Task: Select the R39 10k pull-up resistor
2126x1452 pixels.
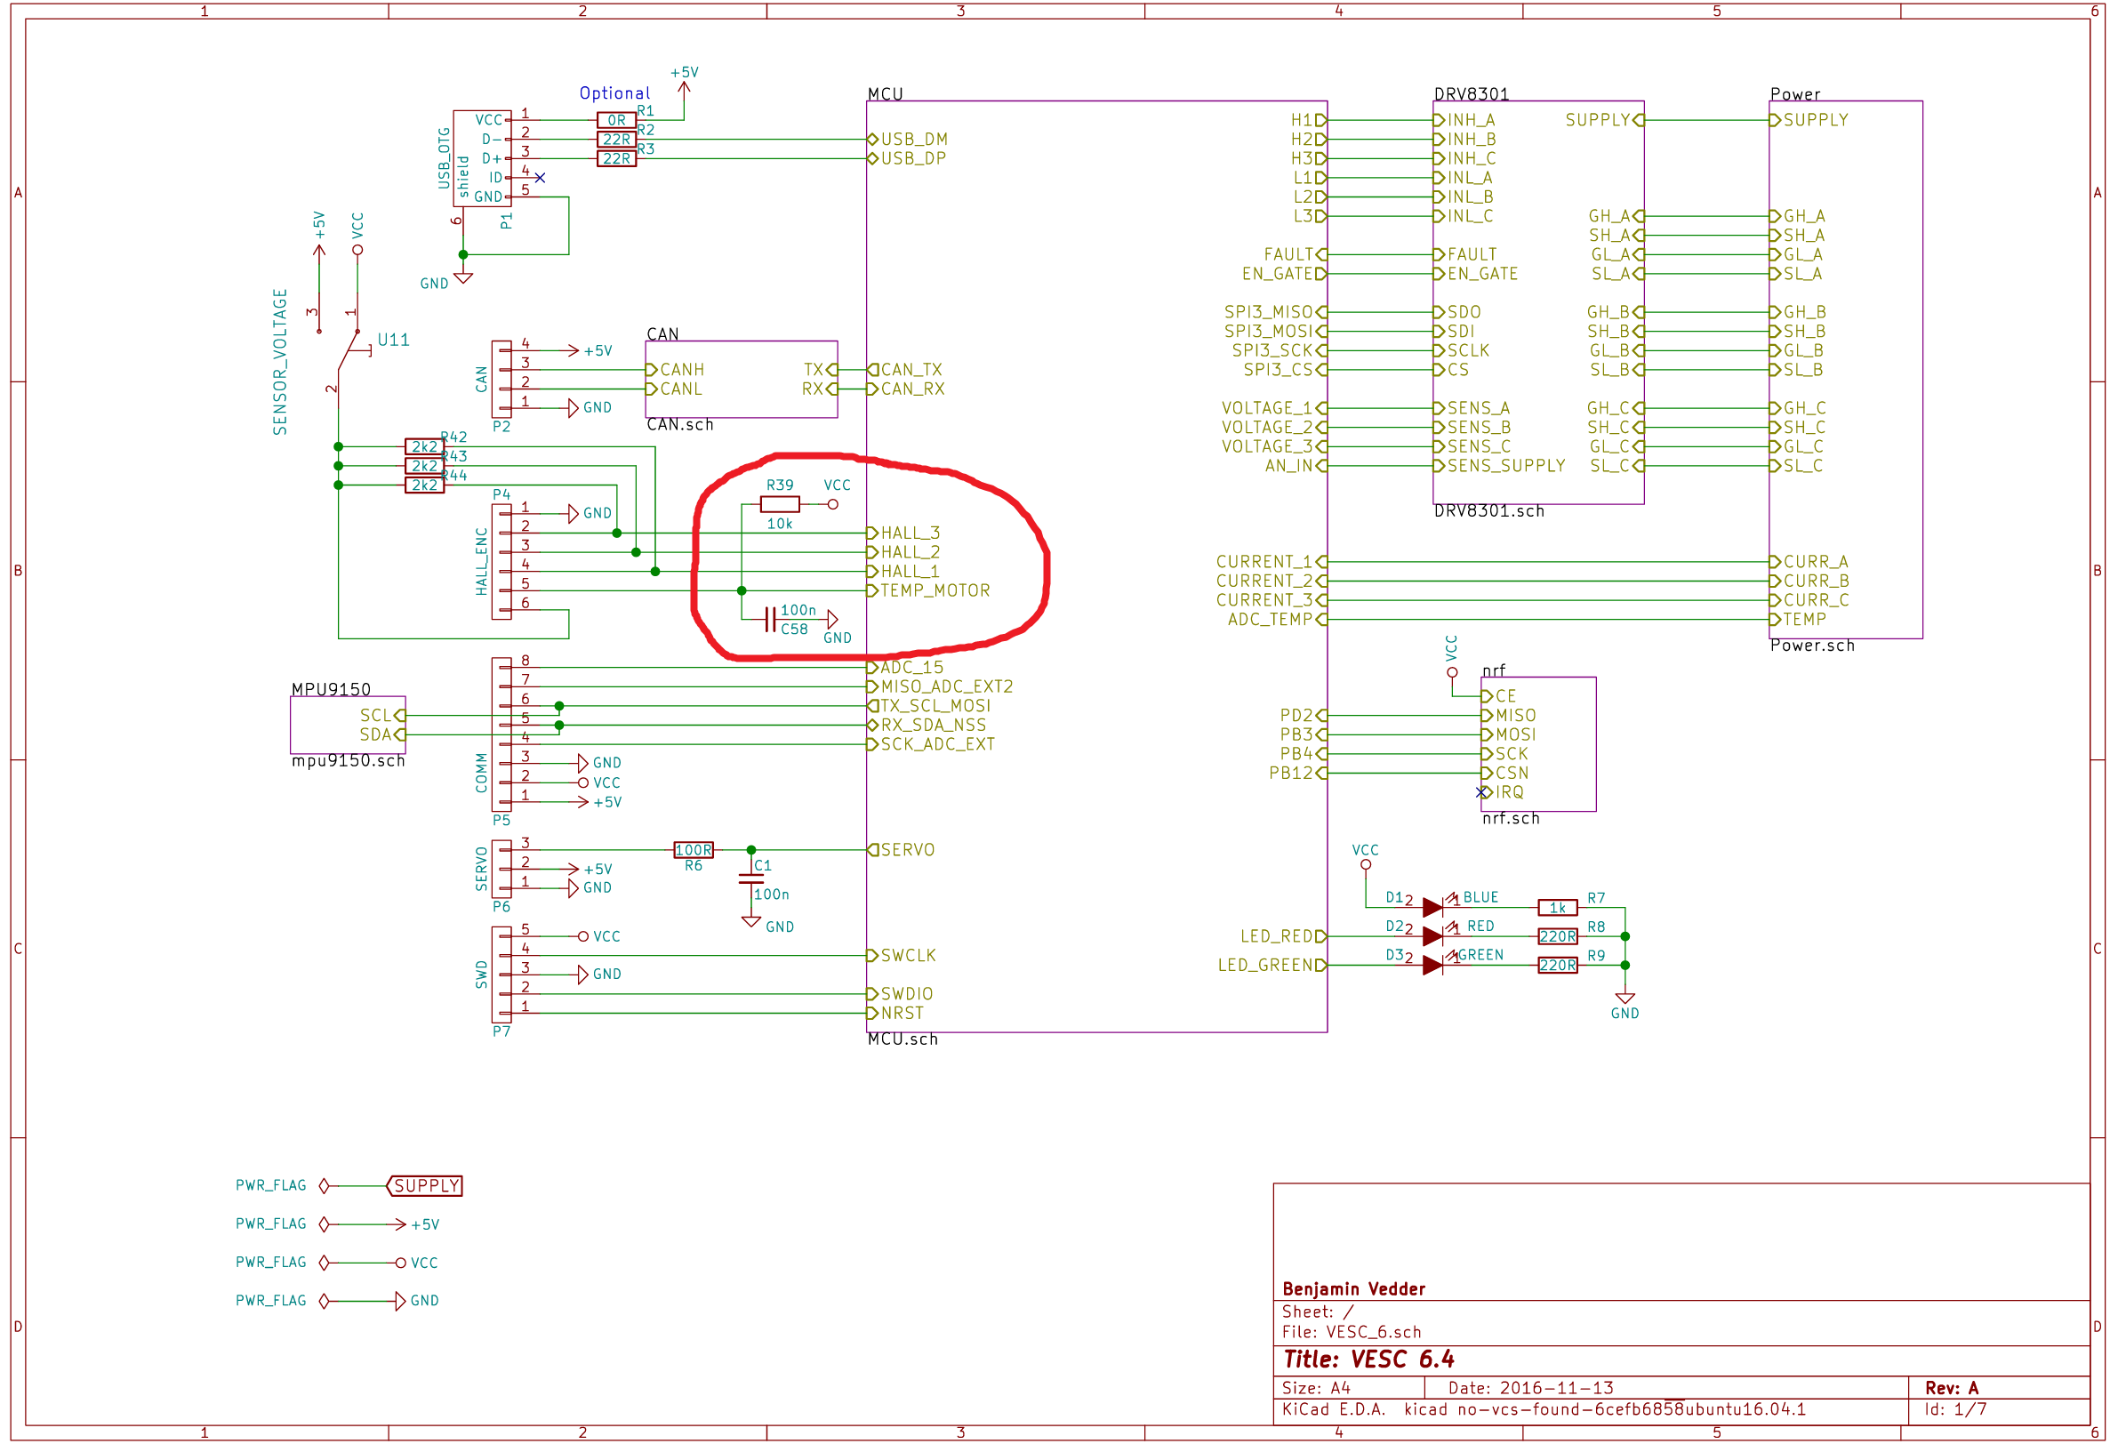Action: point(781,504)
